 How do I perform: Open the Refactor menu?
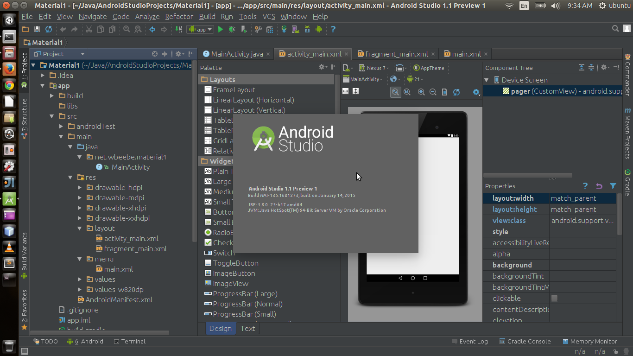tap(179, 16)
